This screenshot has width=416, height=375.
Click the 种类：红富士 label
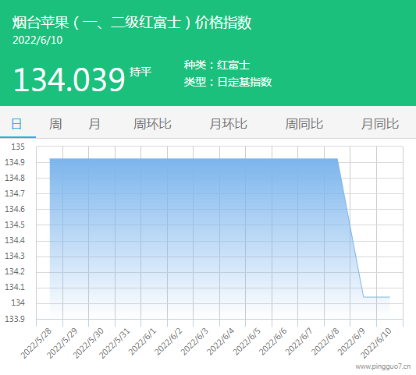(x=217, y=65)
